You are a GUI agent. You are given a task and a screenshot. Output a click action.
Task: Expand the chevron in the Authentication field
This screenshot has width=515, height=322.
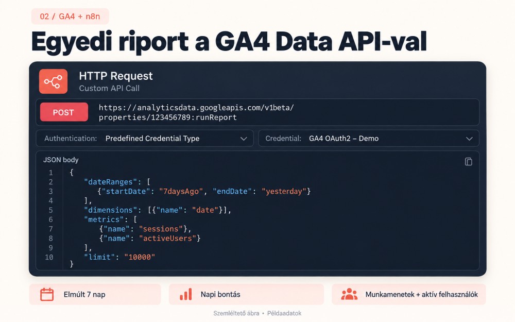coord(244,139)
